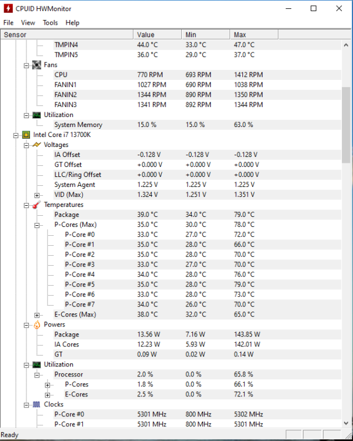Collapse the Utilization group above System Memory

click(26, 116)
